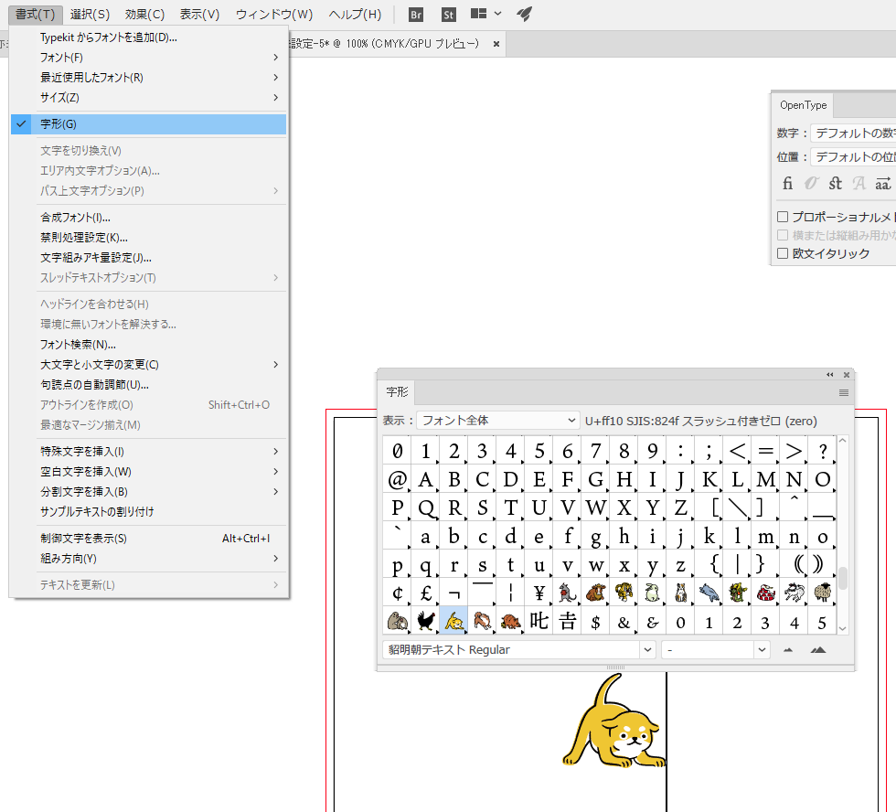Close the document tab with x
The width and height of the screenshot is (896, 812).
point(496,43)
